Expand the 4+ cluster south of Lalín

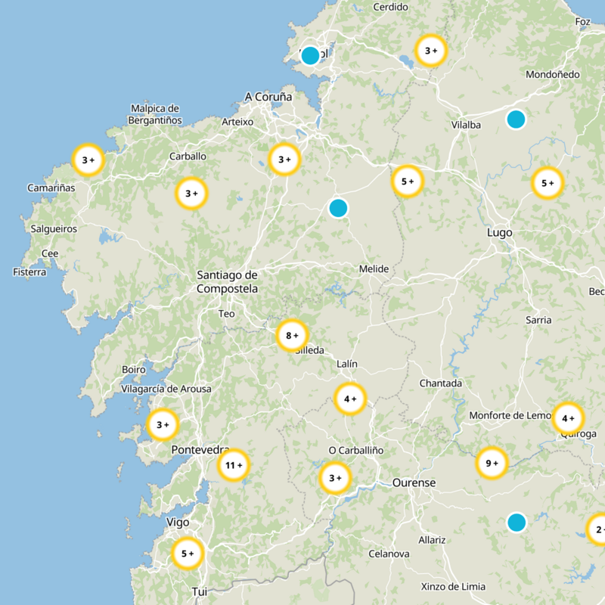(x=350, y=399)
